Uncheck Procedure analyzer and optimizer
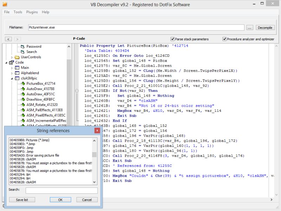Viewport: 281px width, 211px height. coord(224,39)
